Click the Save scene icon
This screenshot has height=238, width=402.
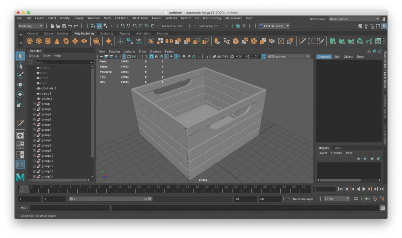tap(64, 26)
